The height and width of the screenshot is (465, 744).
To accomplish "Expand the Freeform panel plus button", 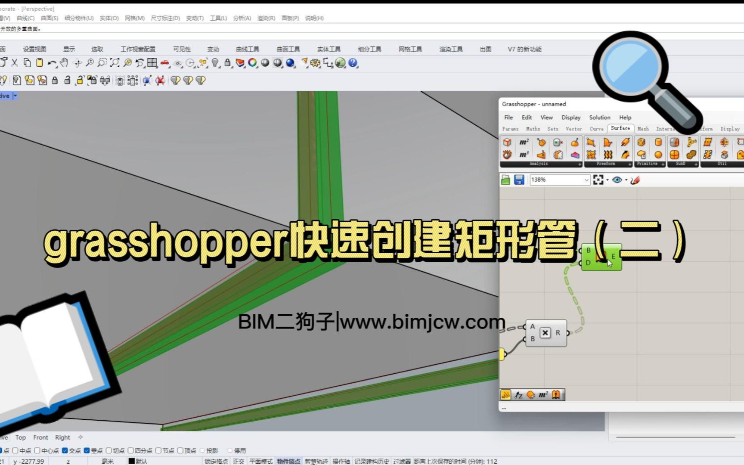I will click(629, 164).
